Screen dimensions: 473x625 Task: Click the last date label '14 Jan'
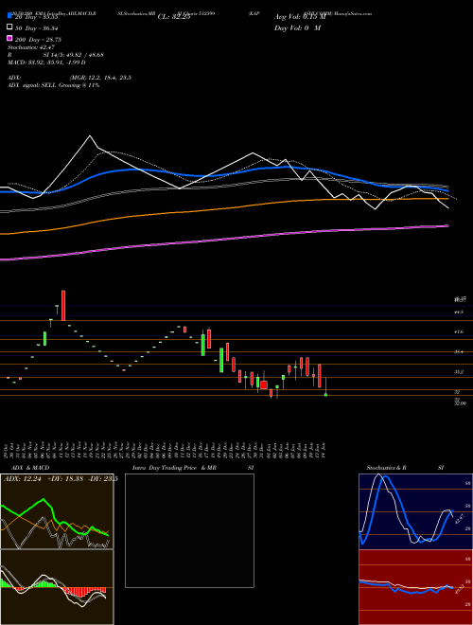point(325,450)
